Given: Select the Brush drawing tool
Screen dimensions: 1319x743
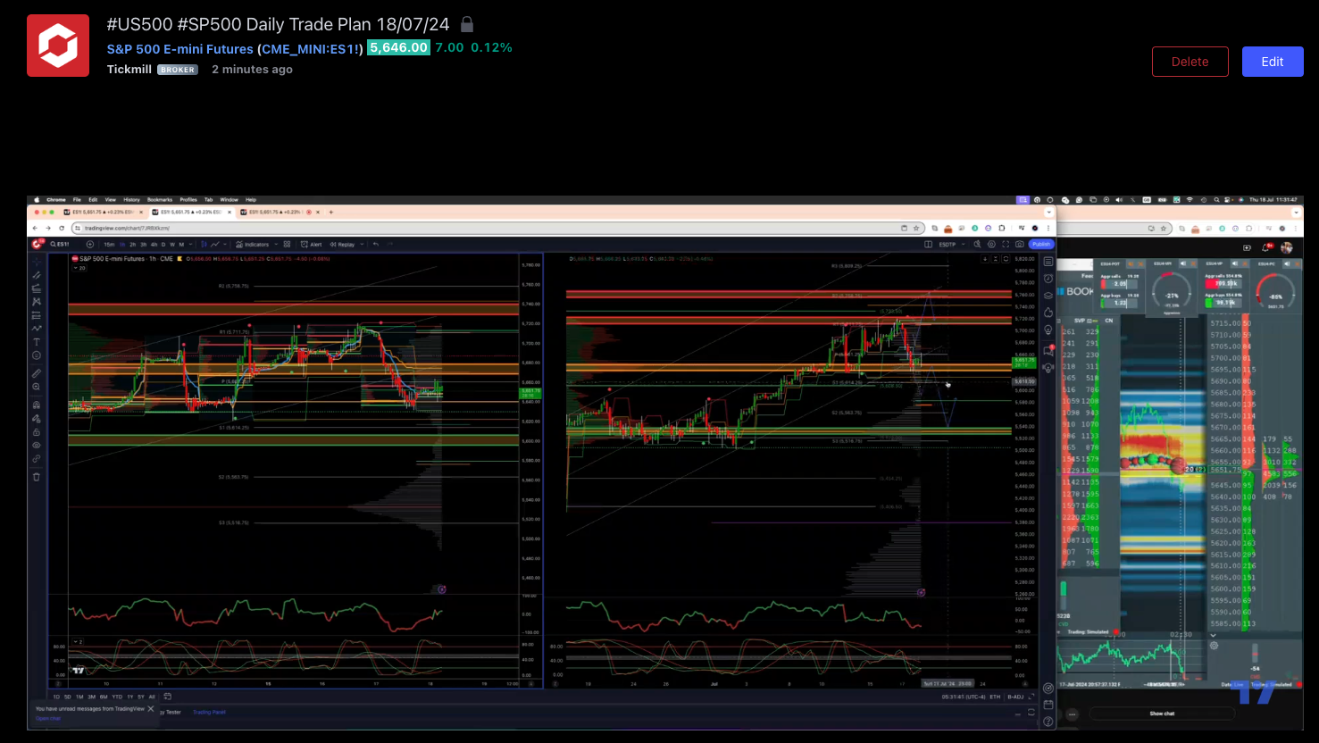Looking at the screenshot, I should pyautogui.click(x=37, y=329).
